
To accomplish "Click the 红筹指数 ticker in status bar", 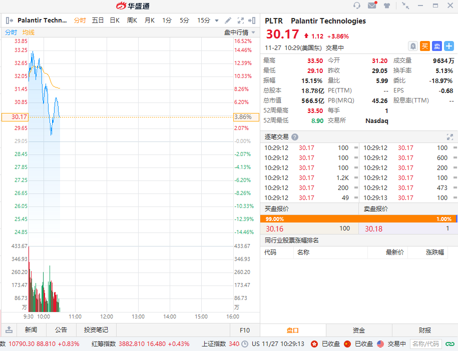I will pyautogui.click(x=141, y=344).
